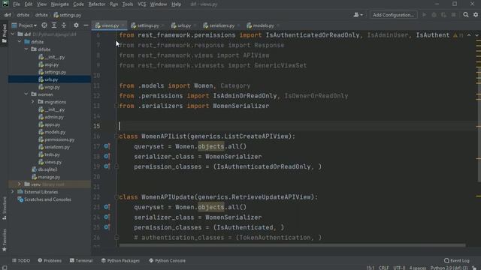481x270 pixels.
Task: Collapse inner drfsite package folder
Action: [26, 49]
